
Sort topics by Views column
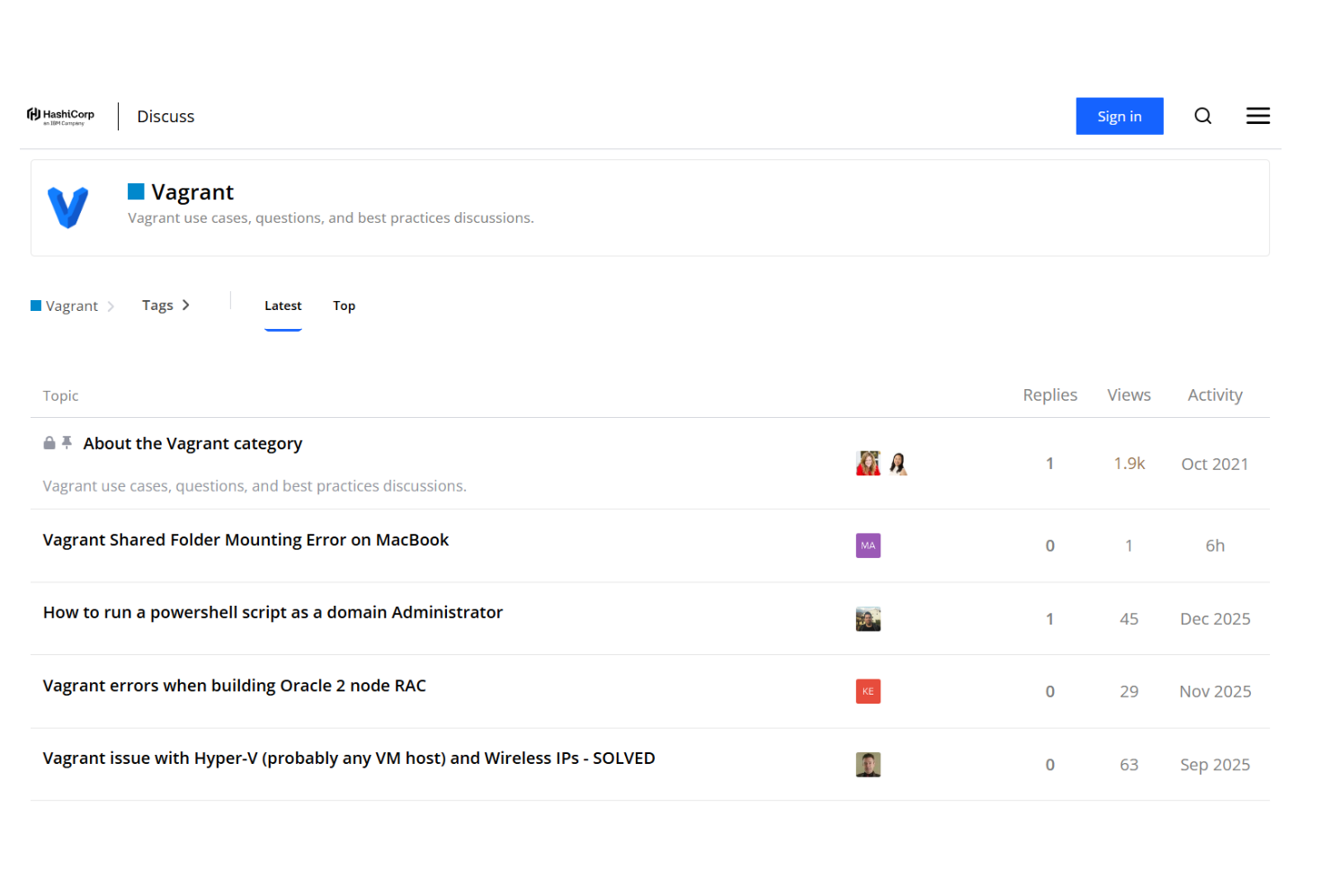(x=1129, y=395)
